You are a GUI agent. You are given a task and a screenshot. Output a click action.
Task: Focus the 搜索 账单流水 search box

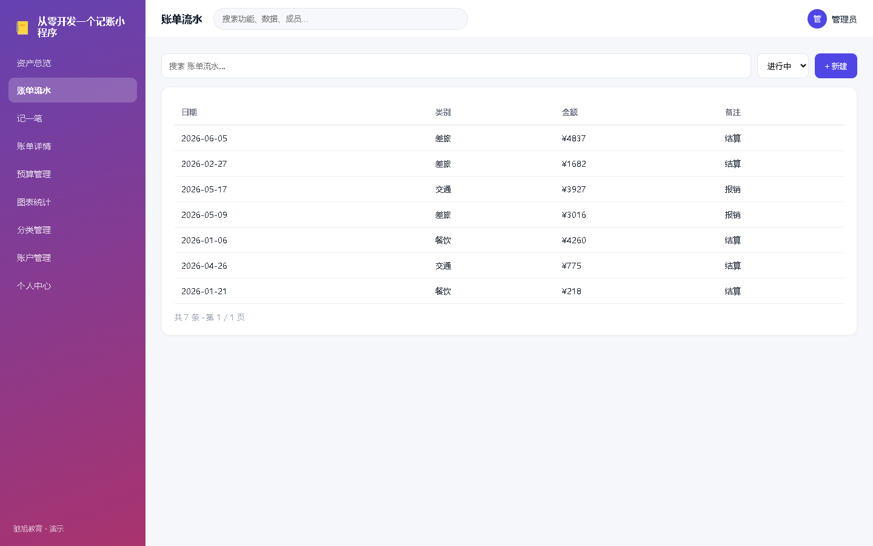456,66
